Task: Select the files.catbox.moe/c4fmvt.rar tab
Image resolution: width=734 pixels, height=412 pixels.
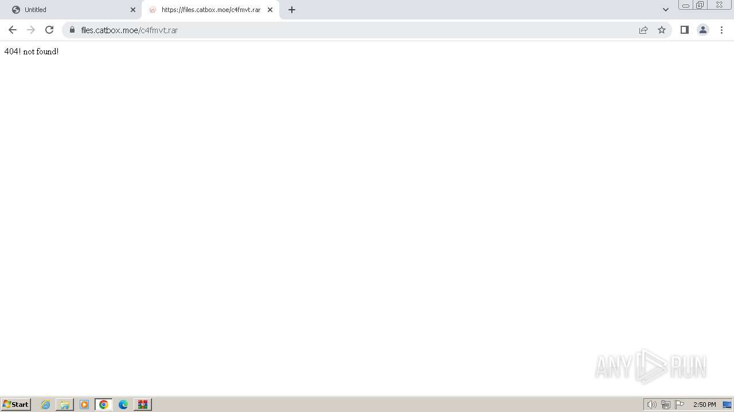Action: pyautogui.click(x=210, y=10)
